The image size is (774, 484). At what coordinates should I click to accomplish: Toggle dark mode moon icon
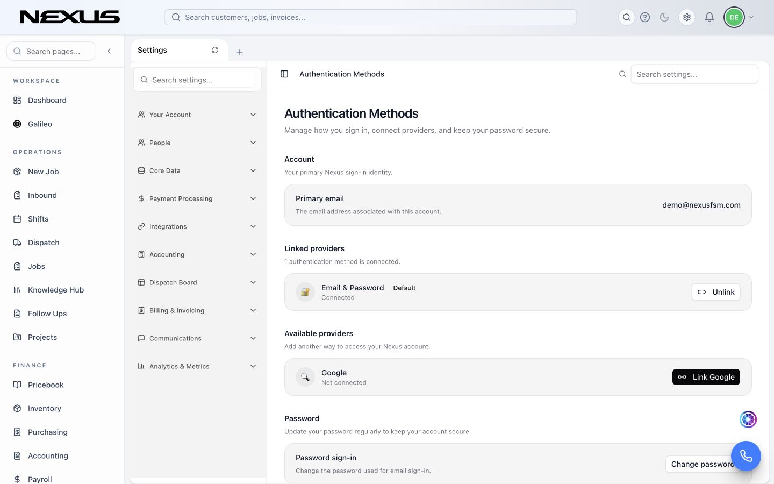pos(664,17)
